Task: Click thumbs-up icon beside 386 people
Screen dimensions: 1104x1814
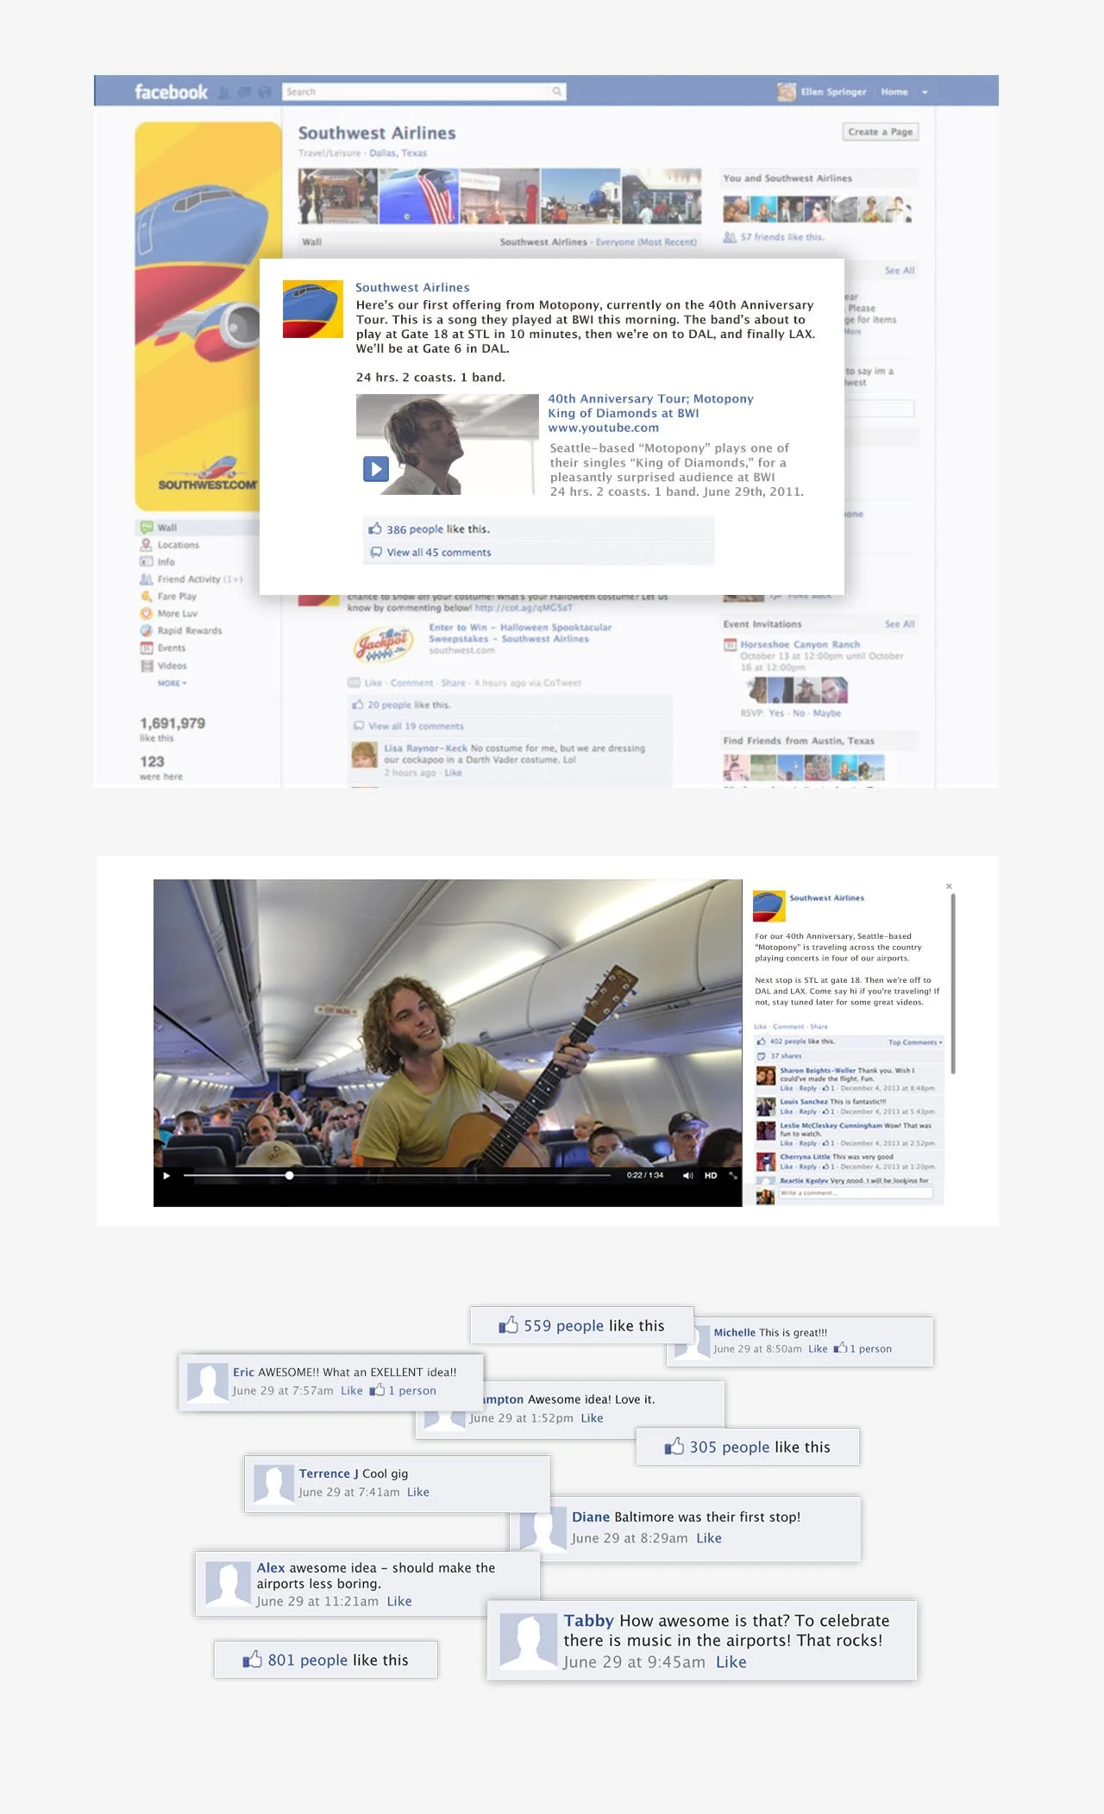Action: 375,529
